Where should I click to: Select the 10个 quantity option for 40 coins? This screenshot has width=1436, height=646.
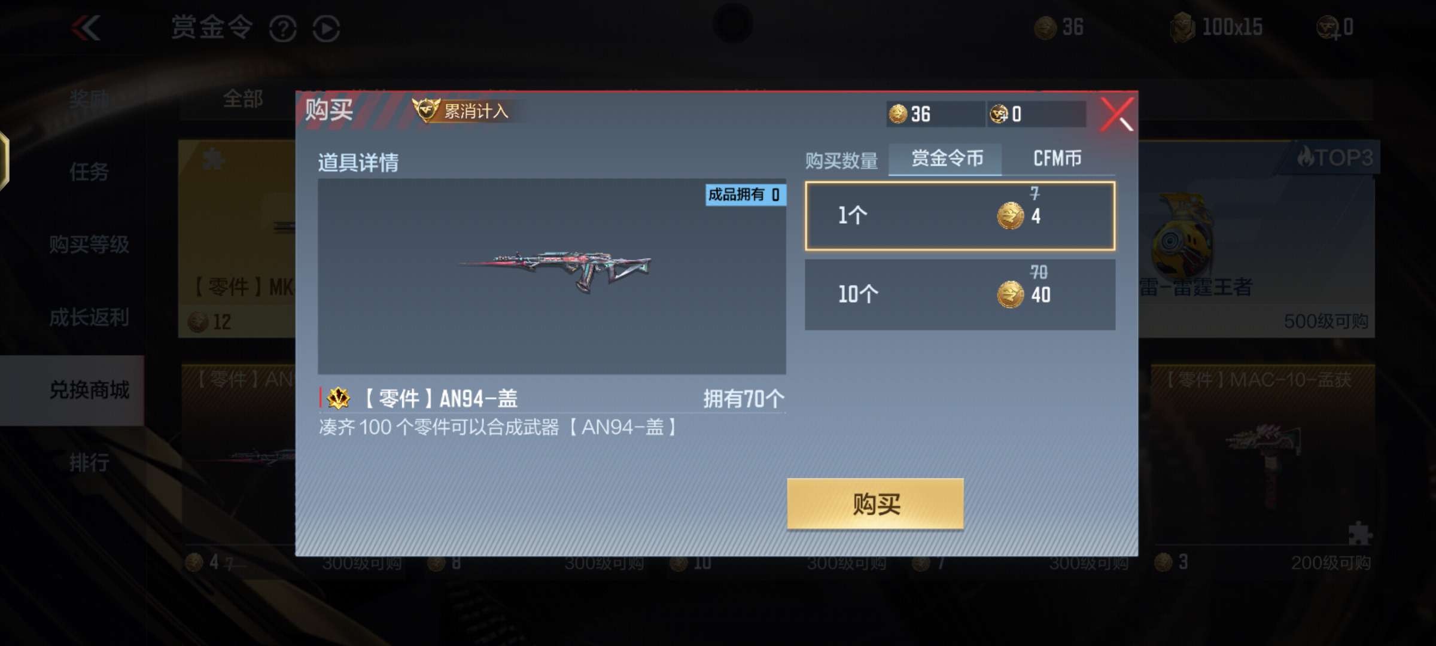(x=960, y=294)
